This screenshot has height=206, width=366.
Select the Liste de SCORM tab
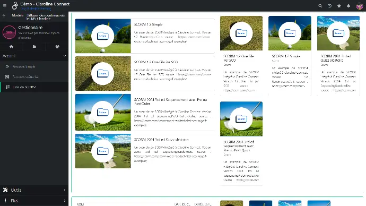click(34, 87)
